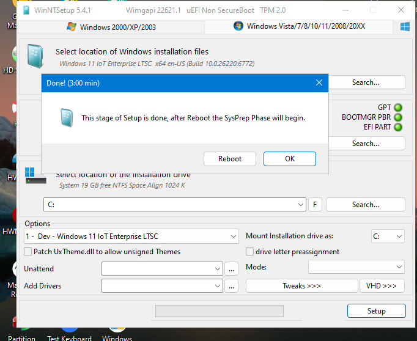Search for the Windows installation files location
417x341 pixels.
click(x=366, y=82)
